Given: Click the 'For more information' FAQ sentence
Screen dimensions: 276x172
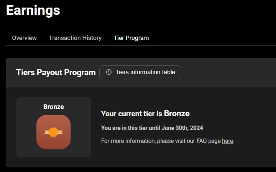Looking at the screenshot, I should (168, 141).
